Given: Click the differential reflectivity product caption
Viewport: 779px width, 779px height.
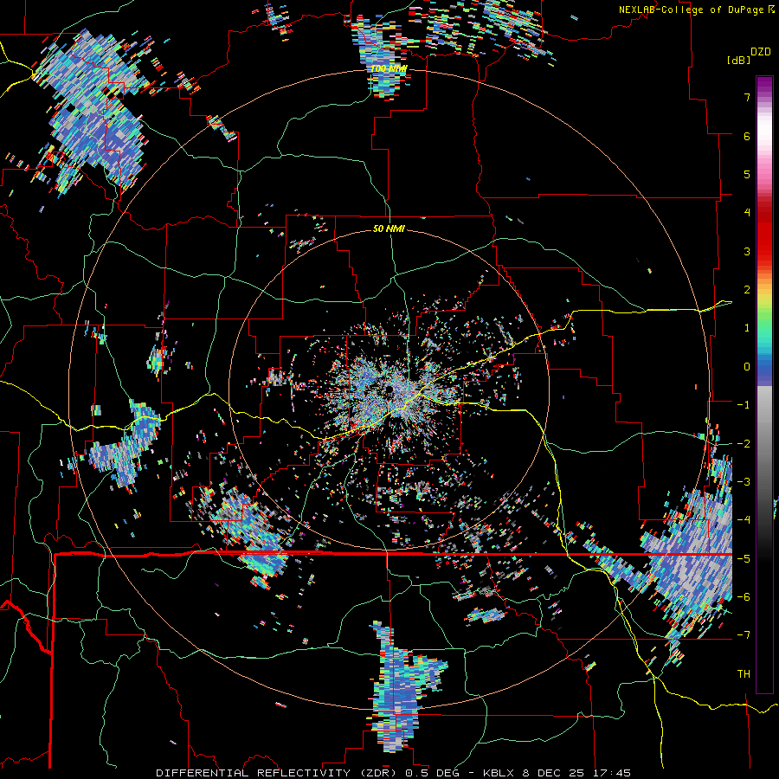Looking at the screenshot, I should click(x=393, y=773).
